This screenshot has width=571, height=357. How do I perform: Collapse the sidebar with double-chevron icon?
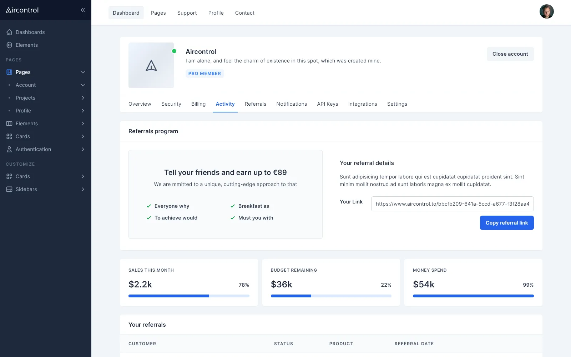point(82,10)
